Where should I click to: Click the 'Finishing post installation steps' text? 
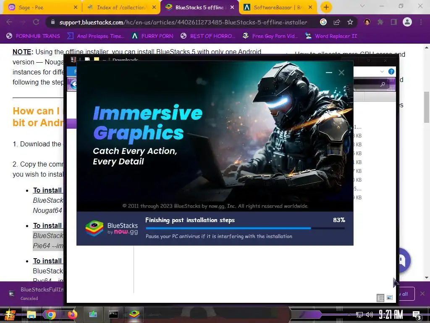(190, 220)
